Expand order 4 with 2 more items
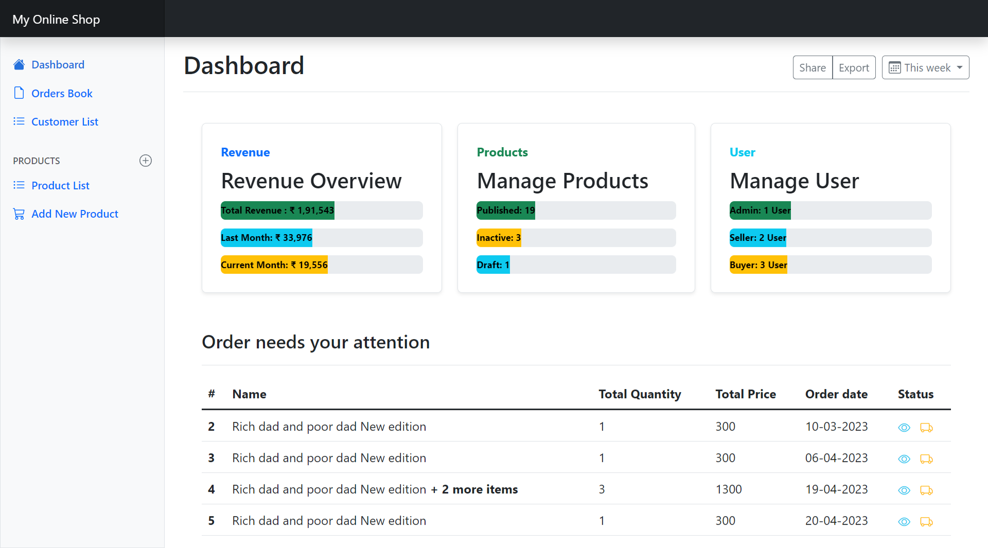The width and height of the screenshot is (988, 548). [x=474, y=489]
